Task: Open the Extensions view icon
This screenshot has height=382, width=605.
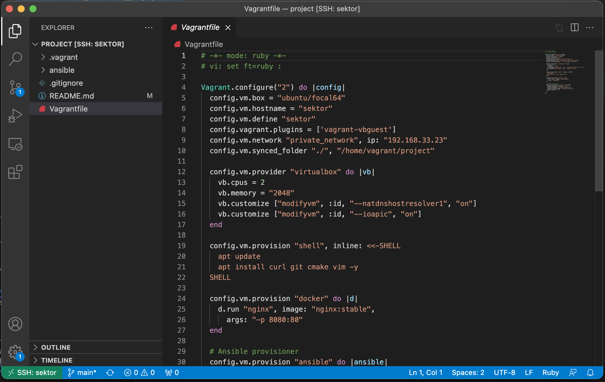Action: click(15, 172)
